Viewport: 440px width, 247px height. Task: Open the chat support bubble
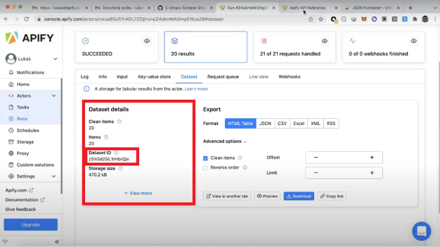421,231
